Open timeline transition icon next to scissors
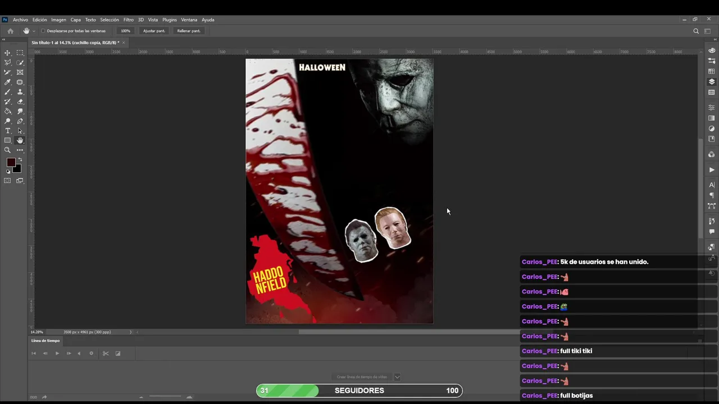Viewport: 719px width, 404px height. 118,353
